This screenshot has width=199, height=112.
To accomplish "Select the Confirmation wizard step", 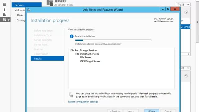I will click(41, 54).
